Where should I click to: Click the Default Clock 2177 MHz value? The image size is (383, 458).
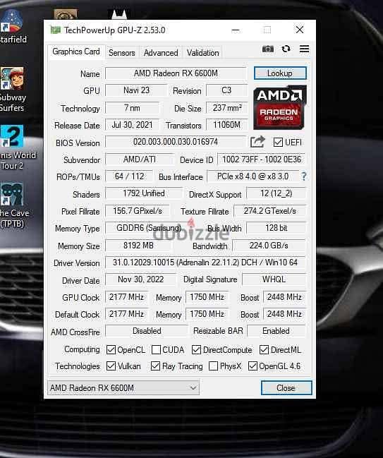point(126,314)
